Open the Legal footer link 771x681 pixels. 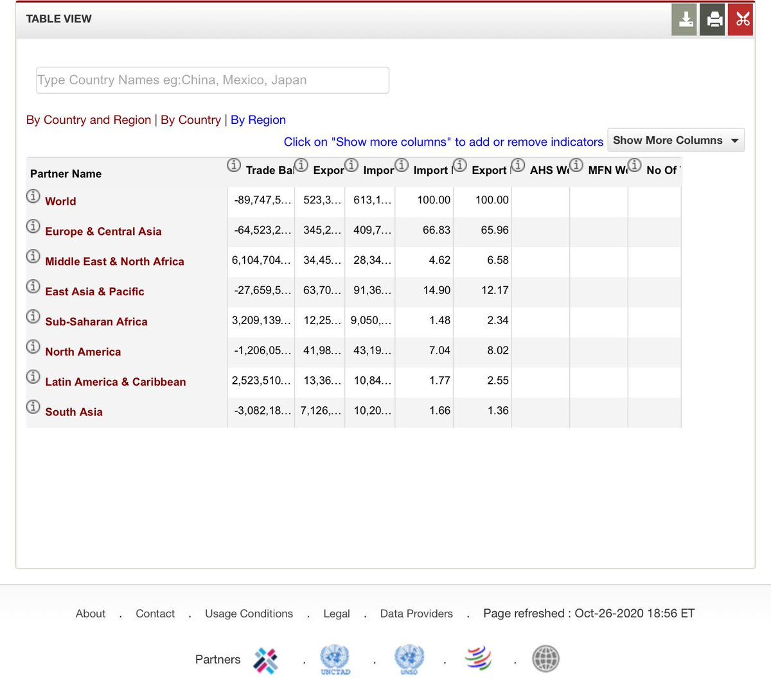(x=337, y=614)
